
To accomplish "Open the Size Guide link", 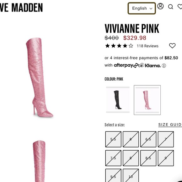I will (170, 125).
